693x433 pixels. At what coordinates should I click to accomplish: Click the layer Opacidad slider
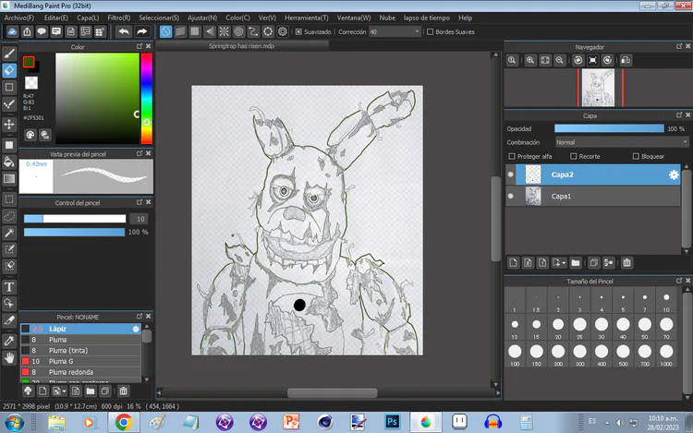pos(609,128)
